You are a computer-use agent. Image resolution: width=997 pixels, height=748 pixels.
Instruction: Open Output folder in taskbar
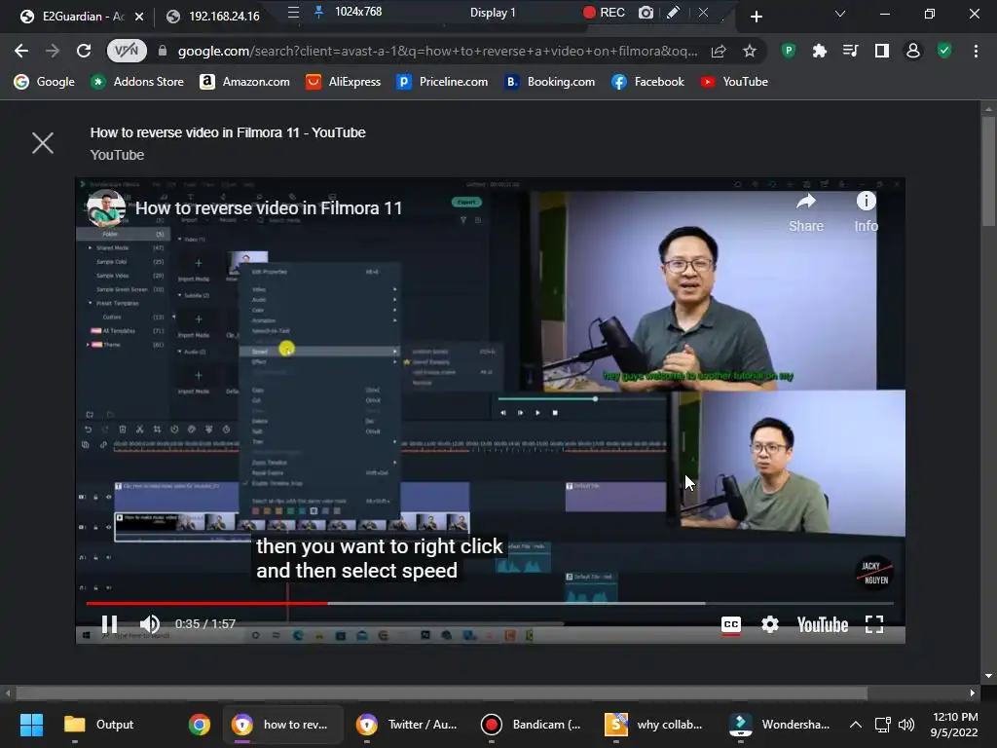[99, 724]
